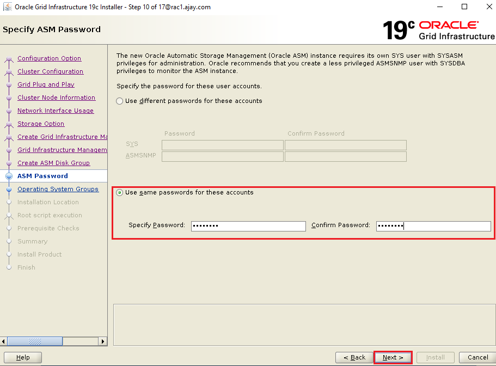Go to Configuration Option step
This screenshot has height=366, width=496.
50,58
